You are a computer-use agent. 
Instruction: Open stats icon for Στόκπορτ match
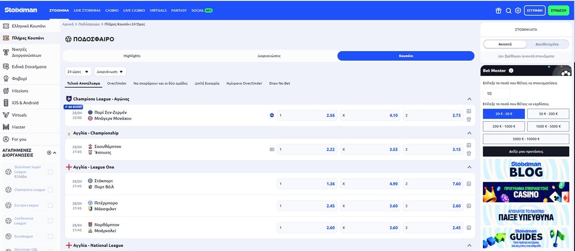point(469,184)
